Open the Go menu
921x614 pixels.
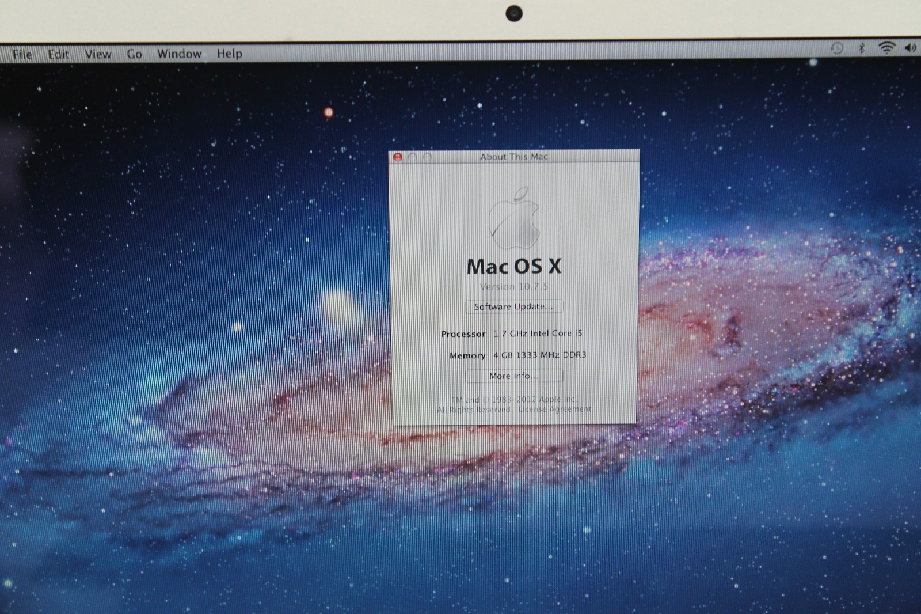pos(134,54)
